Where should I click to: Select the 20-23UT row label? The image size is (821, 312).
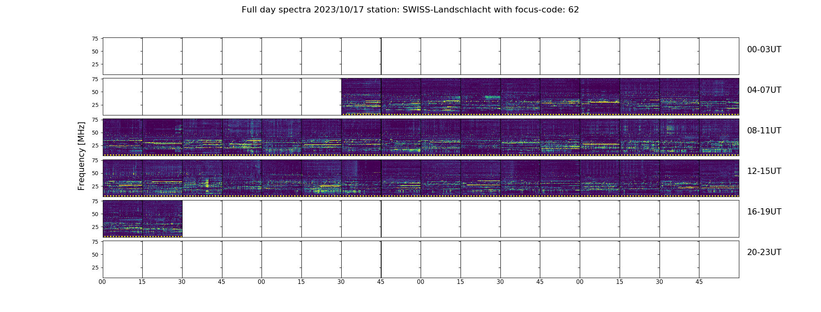pos(764,252)
